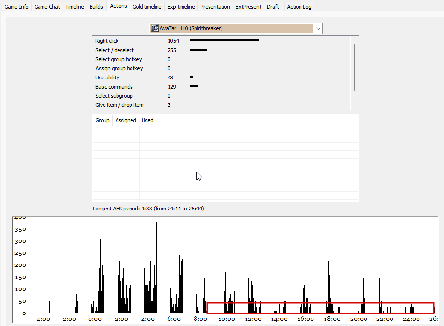This screenshot has height=326, width=444.
Task: Select the Give item / drop item row
Action: pos(222,105)
